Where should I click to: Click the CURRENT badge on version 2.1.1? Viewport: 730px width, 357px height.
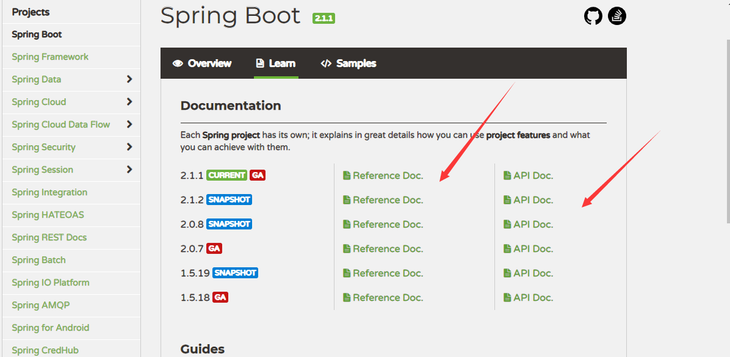(226, 176)
